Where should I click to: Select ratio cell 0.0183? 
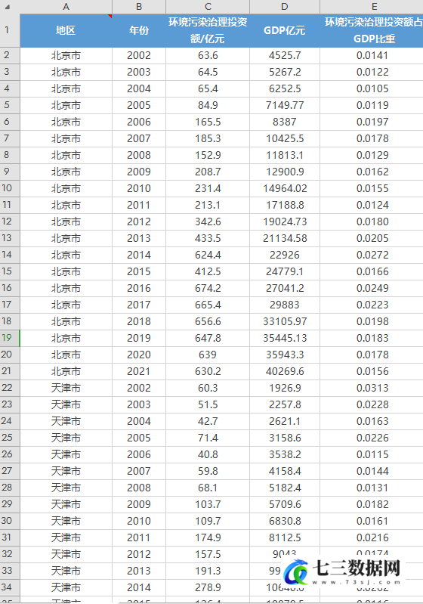(372, 338)
